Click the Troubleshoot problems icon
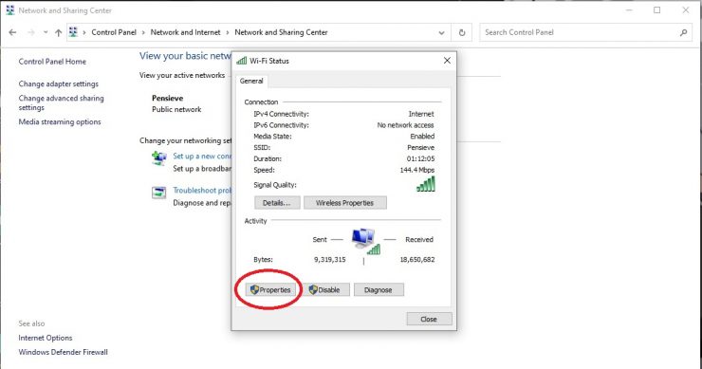 [x=159, y=193]
